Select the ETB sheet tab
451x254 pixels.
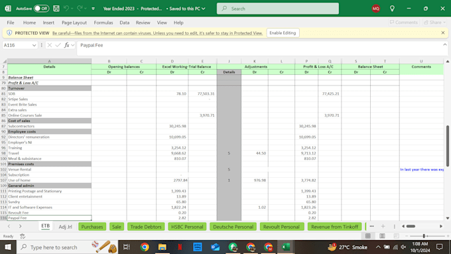[x=46, y=226]
